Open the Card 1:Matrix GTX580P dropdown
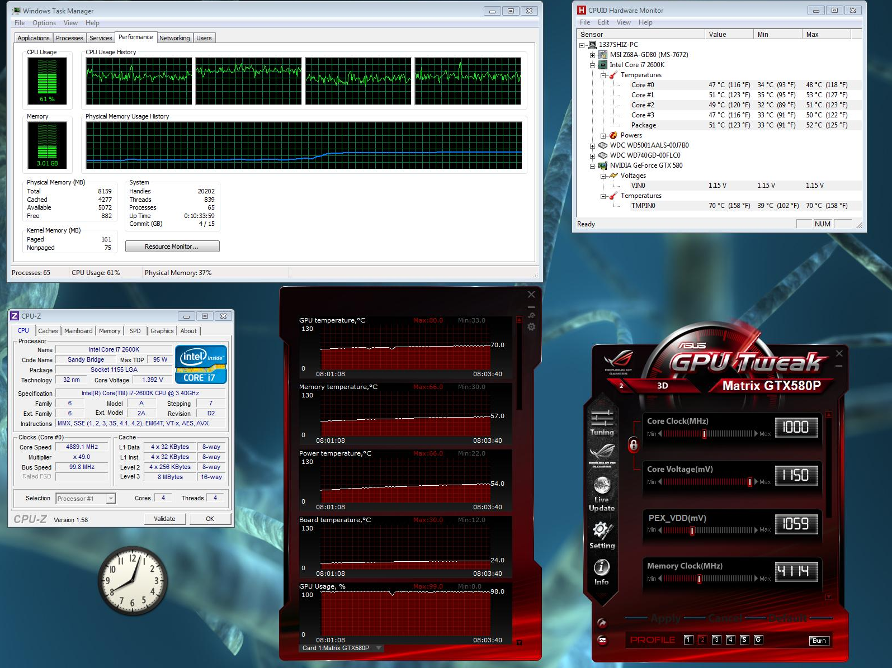The height and width of the screenshot is (668, 892). tap(342, 648)
